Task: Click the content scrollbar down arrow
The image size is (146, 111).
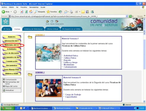Action: coord(144,102)
